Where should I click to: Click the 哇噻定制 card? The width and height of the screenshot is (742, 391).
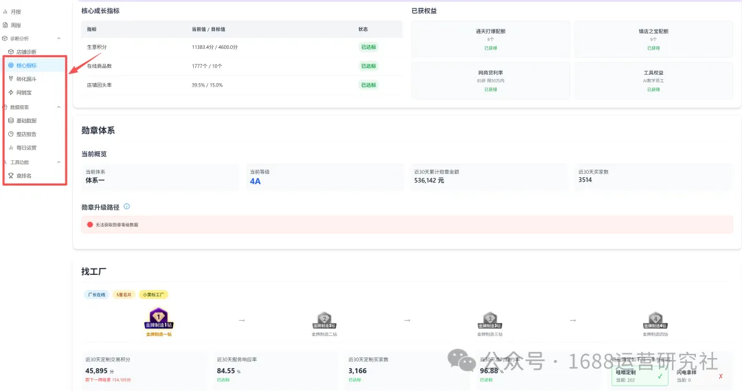pyautogui.click(x=640, y=377)
